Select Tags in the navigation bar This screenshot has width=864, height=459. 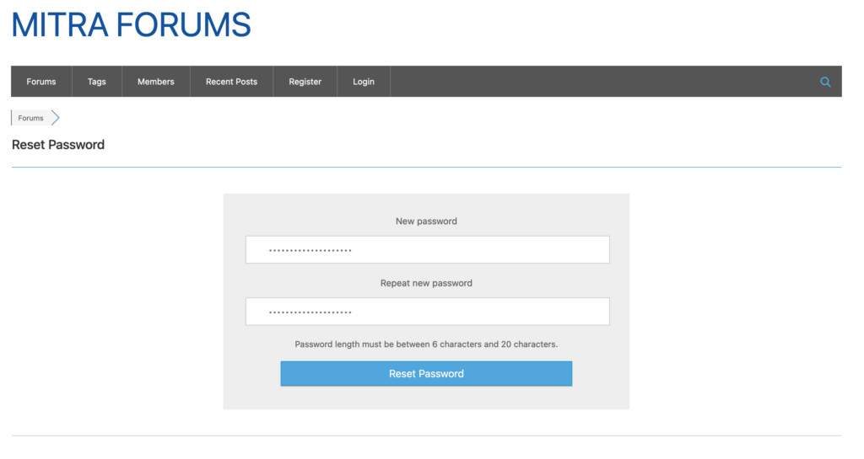click(97, 82)
